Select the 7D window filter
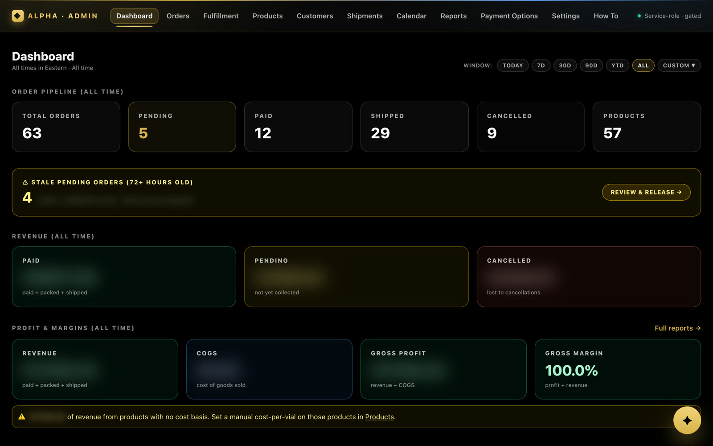Viewport: 713px width, 446px height. pos(541,66)
